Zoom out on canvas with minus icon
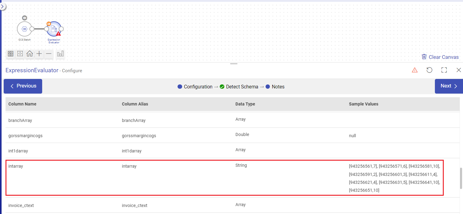Image resolution: width=463 pixels, height=214 pixels. [x=49, y=54]
